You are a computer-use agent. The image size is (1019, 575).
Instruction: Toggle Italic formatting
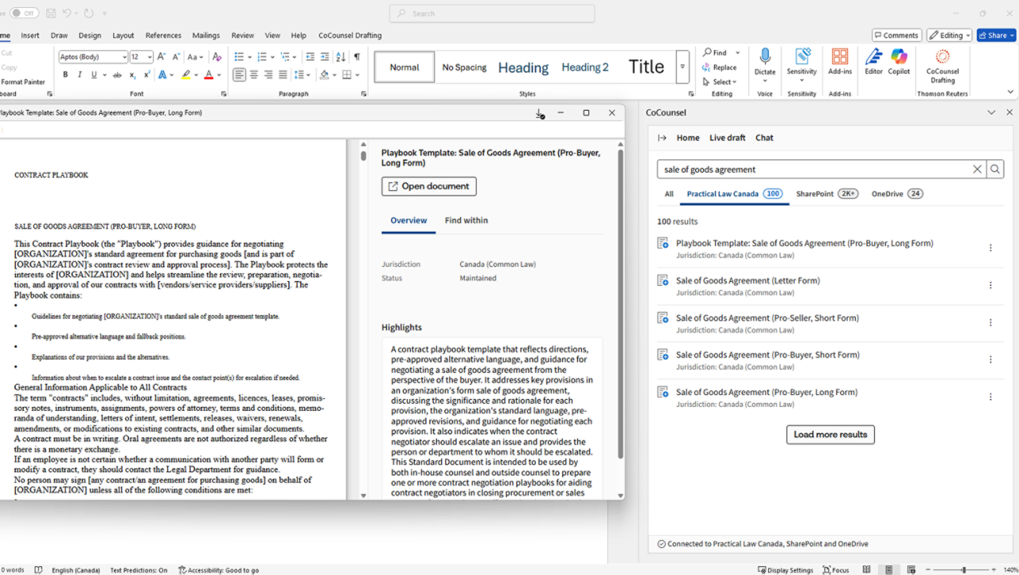(x=80, y=75)
